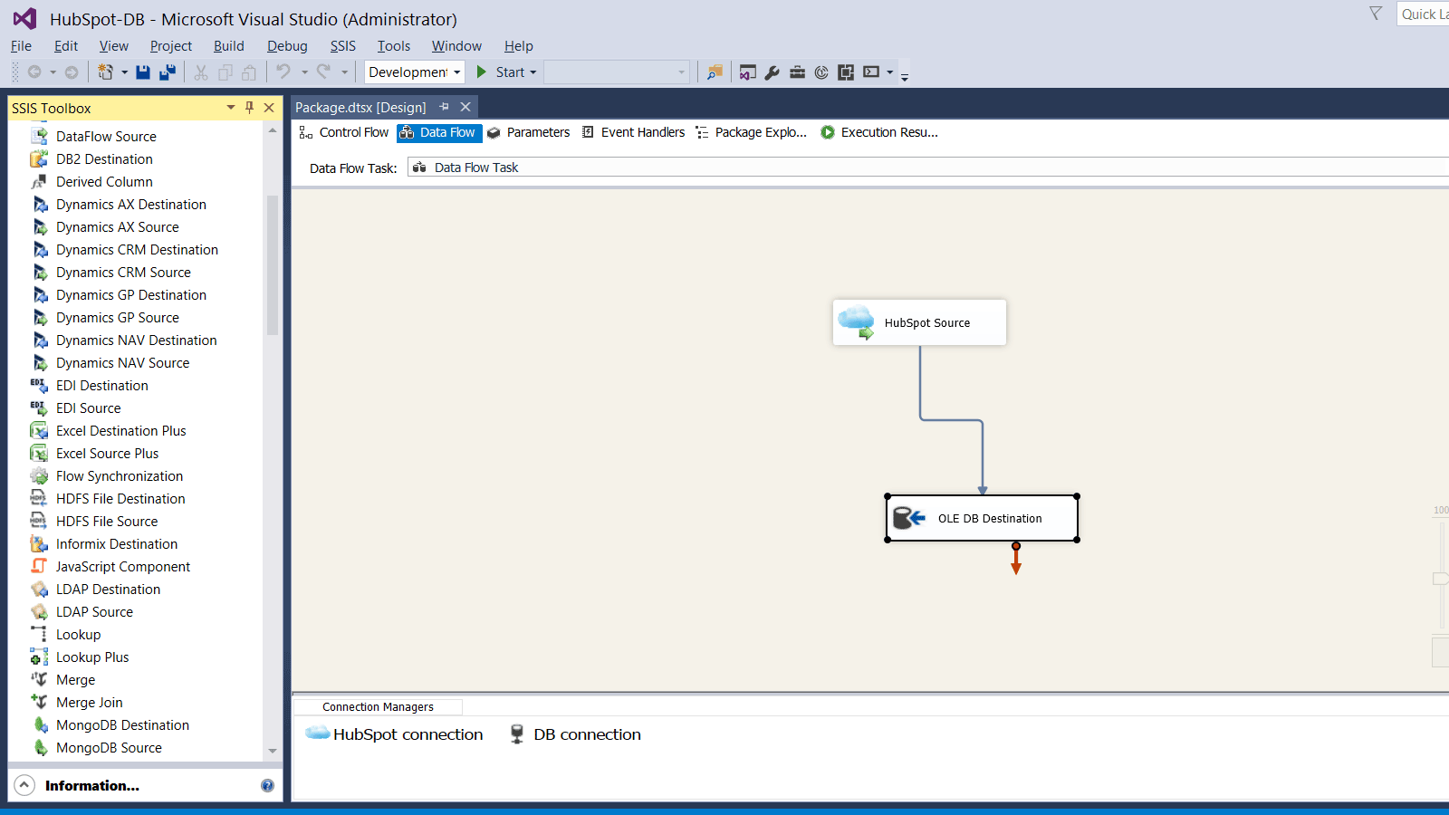Click the find-in-files magnifier toolbar icon
The height and width of the screenshot is (815, 1449).
pyautogui.click(x=715, y=72)
